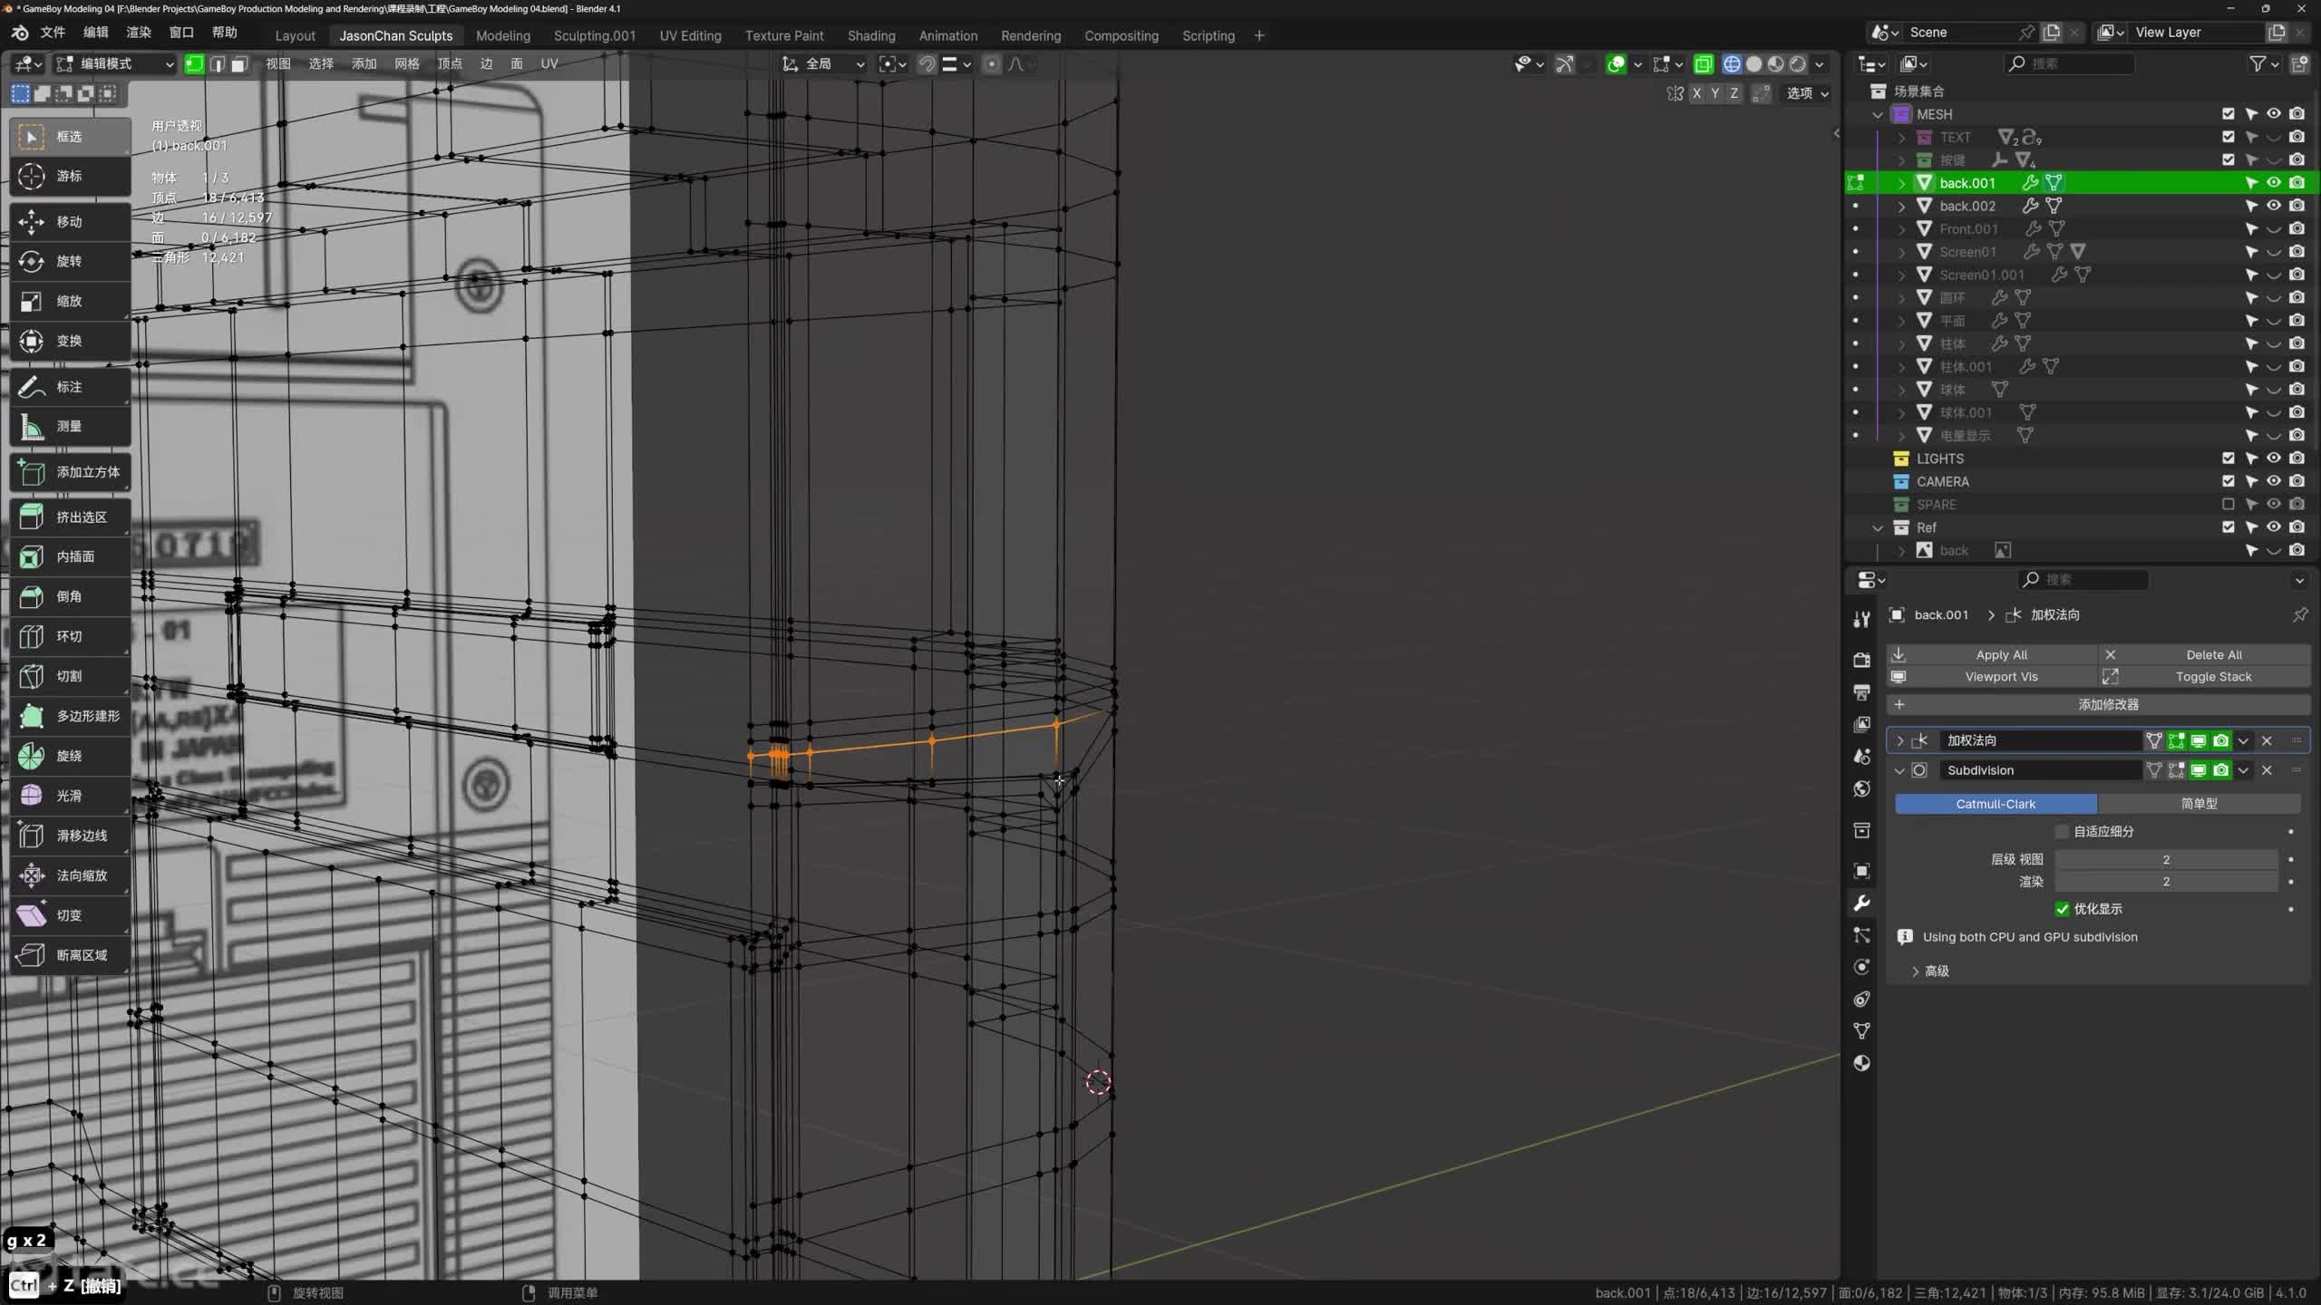Screen dimensions: 2321x1305
Task: Toggle visibility of back.002 in outliner
Action: pos(2274,206)
